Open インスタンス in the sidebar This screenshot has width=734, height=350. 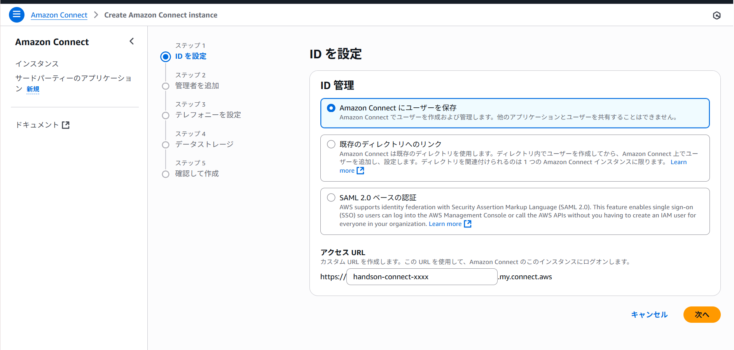coord(37,63)
